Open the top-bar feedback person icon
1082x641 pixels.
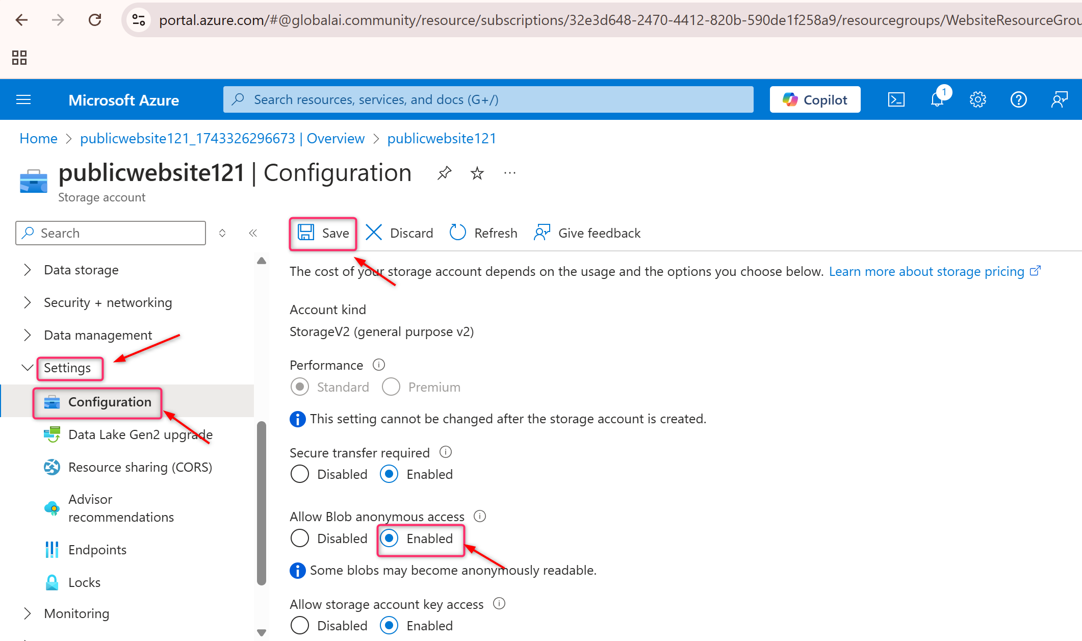click(1059, 99)
